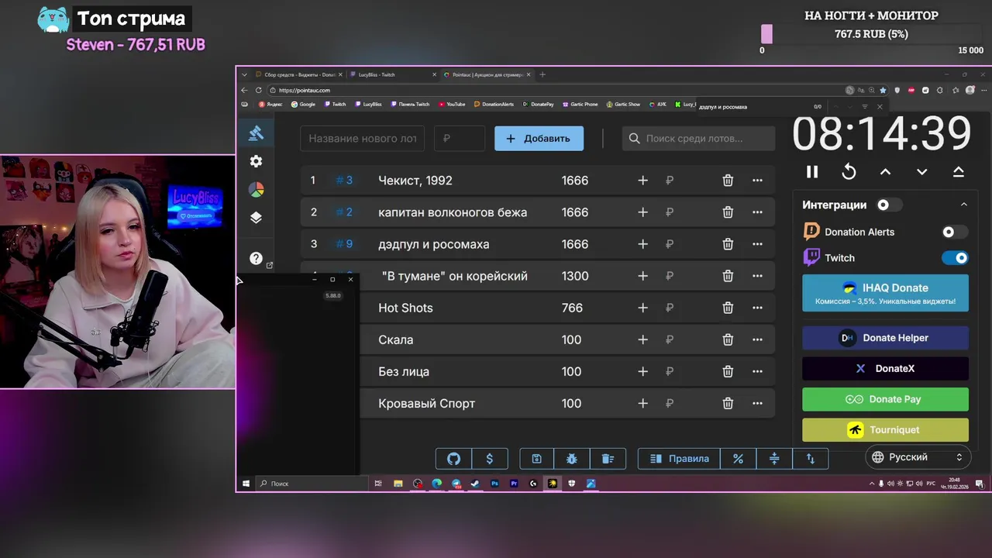Open the Правила rules button
The height and width of the screenshot is (558, 992).
coord(679,459)
